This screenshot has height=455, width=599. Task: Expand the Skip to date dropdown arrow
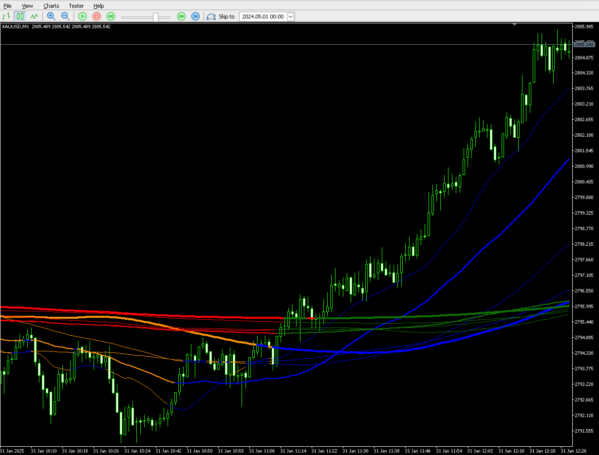(291, 17)
